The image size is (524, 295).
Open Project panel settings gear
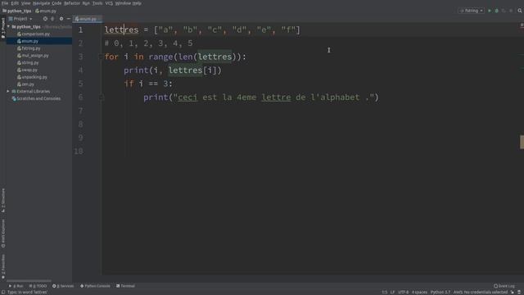click(61, 19)
